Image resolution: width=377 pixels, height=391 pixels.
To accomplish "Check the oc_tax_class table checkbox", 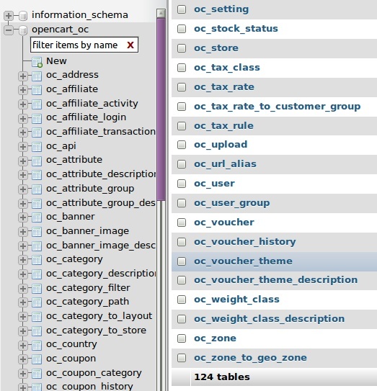I will (182, 68).
